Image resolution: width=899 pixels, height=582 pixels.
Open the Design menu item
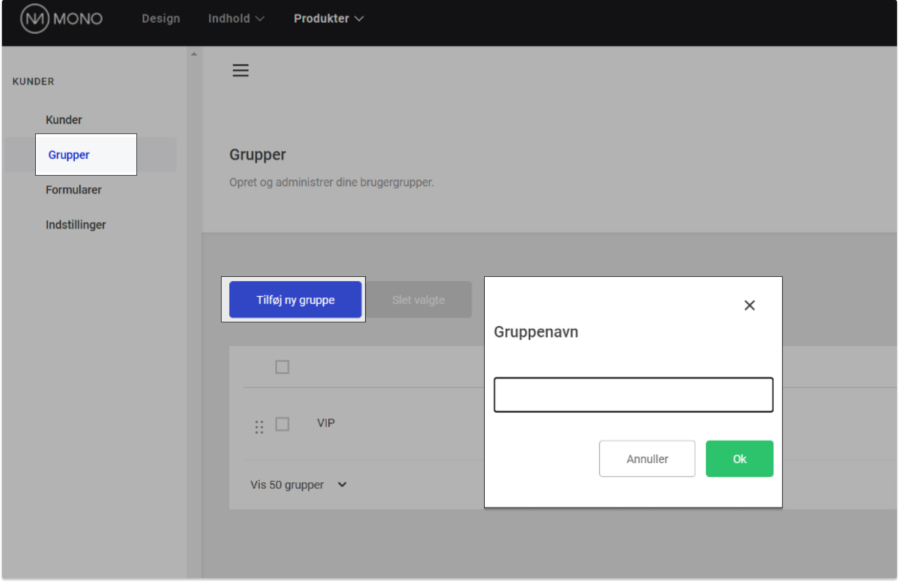161,19
